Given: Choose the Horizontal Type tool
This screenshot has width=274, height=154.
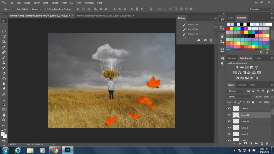Looking at the screenshot, I should click(4, 99).
